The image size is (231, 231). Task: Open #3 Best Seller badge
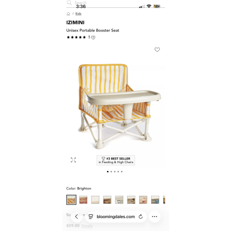tap(115, 160)
